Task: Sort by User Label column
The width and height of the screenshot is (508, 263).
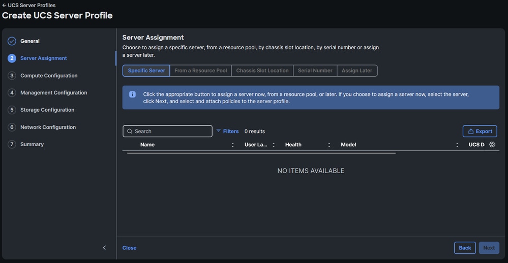Action: click(256, 145)
